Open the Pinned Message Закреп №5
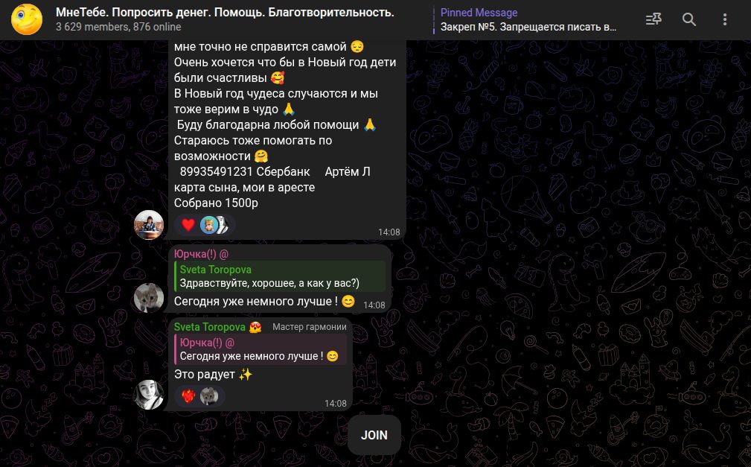This screenshot has height=467, width=751. click(x=528, y=19)
